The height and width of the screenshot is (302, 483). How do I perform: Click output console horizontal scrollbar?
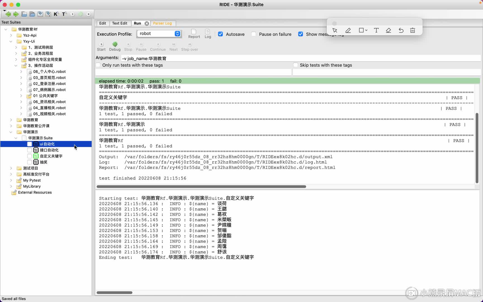point(201,187)
